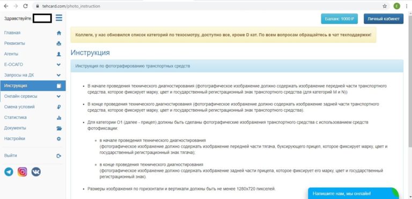412x199 pixels.
Task: Open the Агенты menu item
Action: tap(11, 54)
